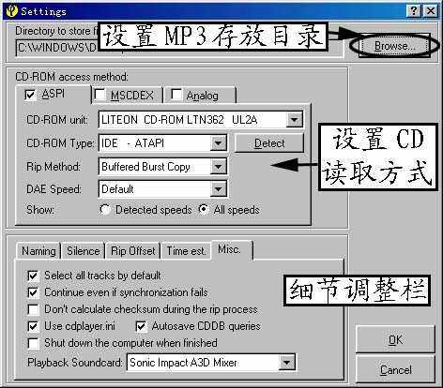Click the Detect button

point(269,143)
